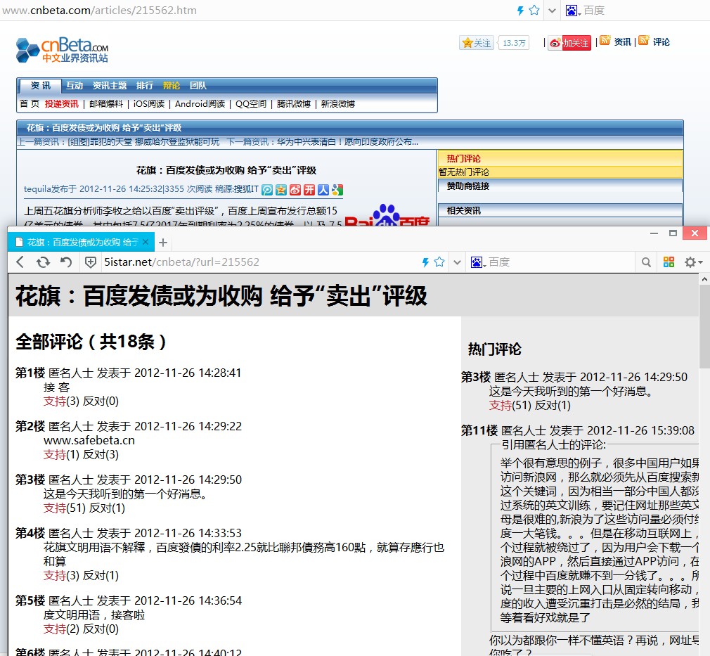This screenshot has width=710, height=656.
Task: Open the Baidu search engine selector in the back window
Action: (573, 11)
